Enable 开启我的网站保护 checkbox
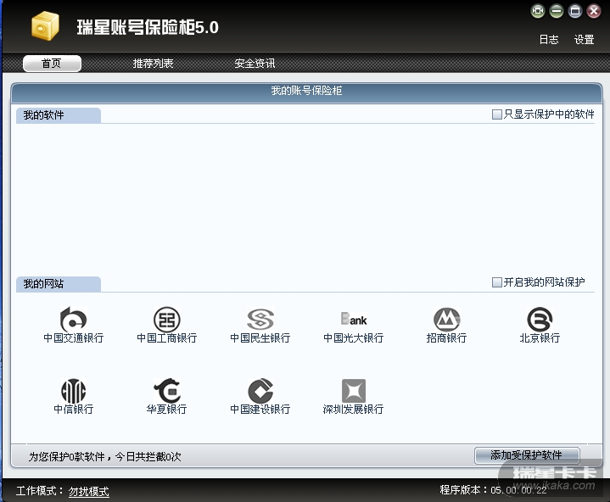This screenshot has width=610, height=502. click(497, 282)
